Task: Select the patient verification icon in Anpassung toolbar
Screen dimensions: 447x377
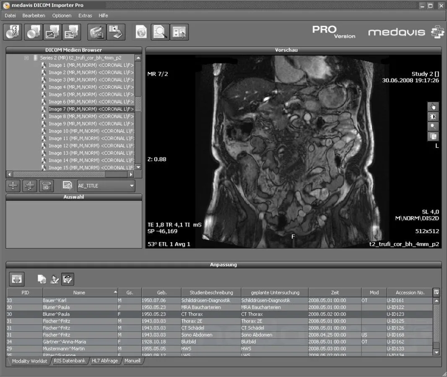Action: pos(55,279)
